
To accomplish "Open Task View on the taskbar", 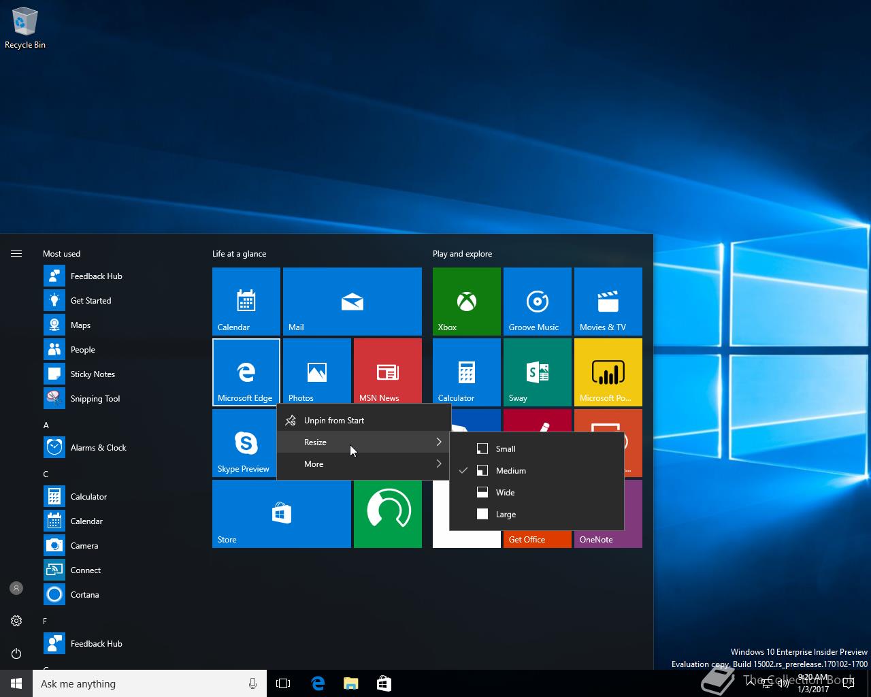I will [x=283, y=683].
